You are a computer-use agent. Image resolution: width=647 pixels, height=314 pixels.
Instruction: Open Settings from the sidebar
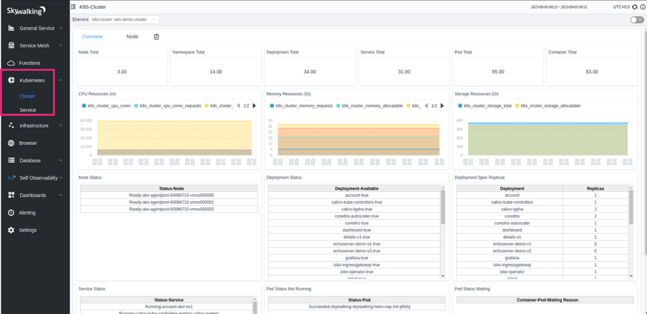point(28,230)
